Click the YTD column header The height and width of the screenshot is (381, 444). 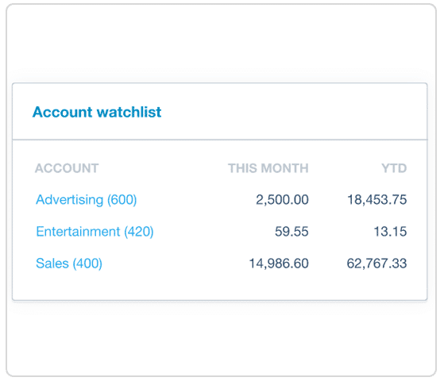(394, 168)
